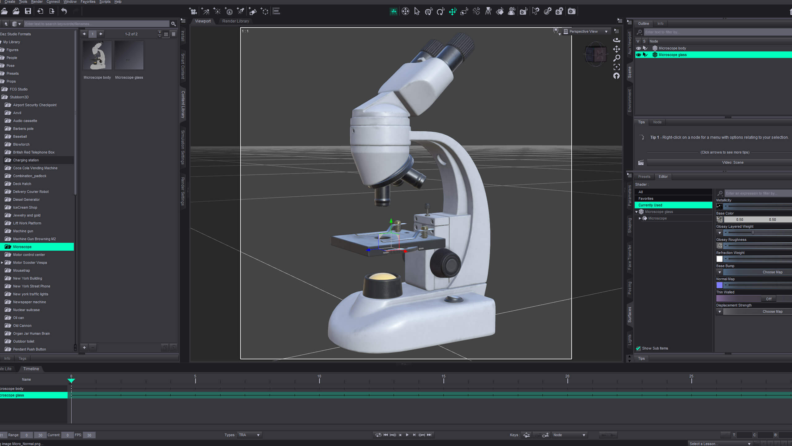Viewport: 792px width, 446px height.
Task: Open the Render menu
Action: [x=37, y=2]
